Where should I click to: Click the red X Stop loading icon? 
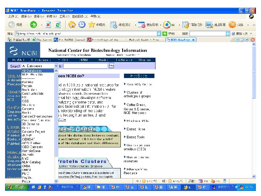(48, 25)
